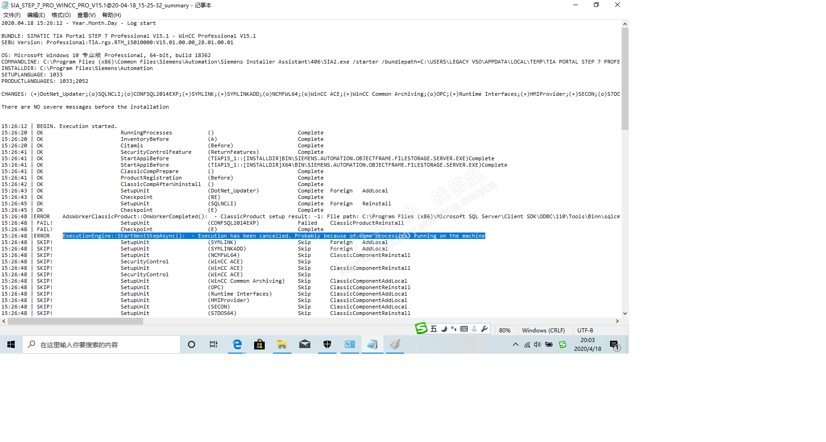Click the 'ClassicCompAfterUninstall' log entry
This screenshot has width=826, height=442.
[x=161, y=184]
